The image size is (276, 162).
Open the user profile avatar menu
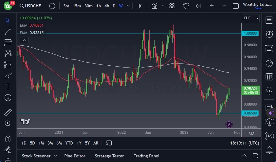point(8,6)
